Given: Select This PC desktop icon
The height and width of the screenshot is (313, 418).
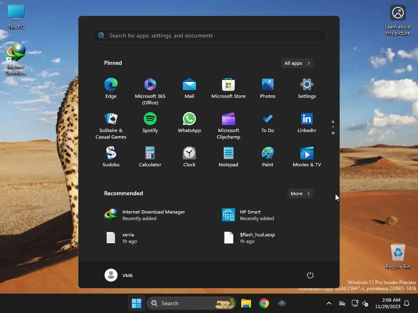Looking at the screenshot, I should click(16, 17).
